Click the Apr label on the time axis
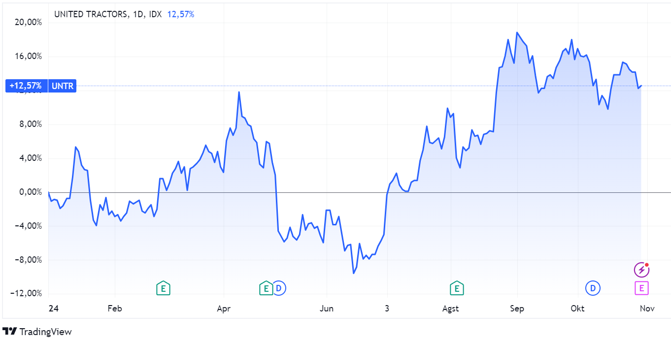 tap(224, 309)
